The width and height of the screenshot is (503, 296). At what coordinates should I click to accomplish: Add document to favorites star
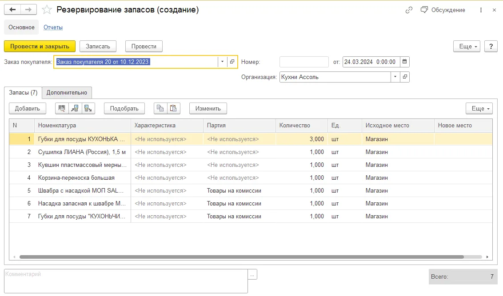click(47, 10)
